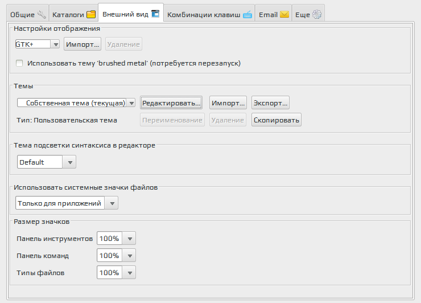
Task: Click the Скопировать theme button
Action: point(276,120)
